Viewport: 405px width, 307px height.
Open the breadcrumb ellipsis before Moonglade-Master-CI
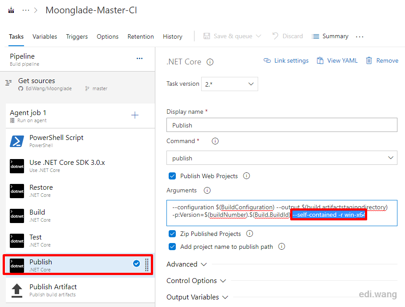pyautogui.click(x=26, y=10)
